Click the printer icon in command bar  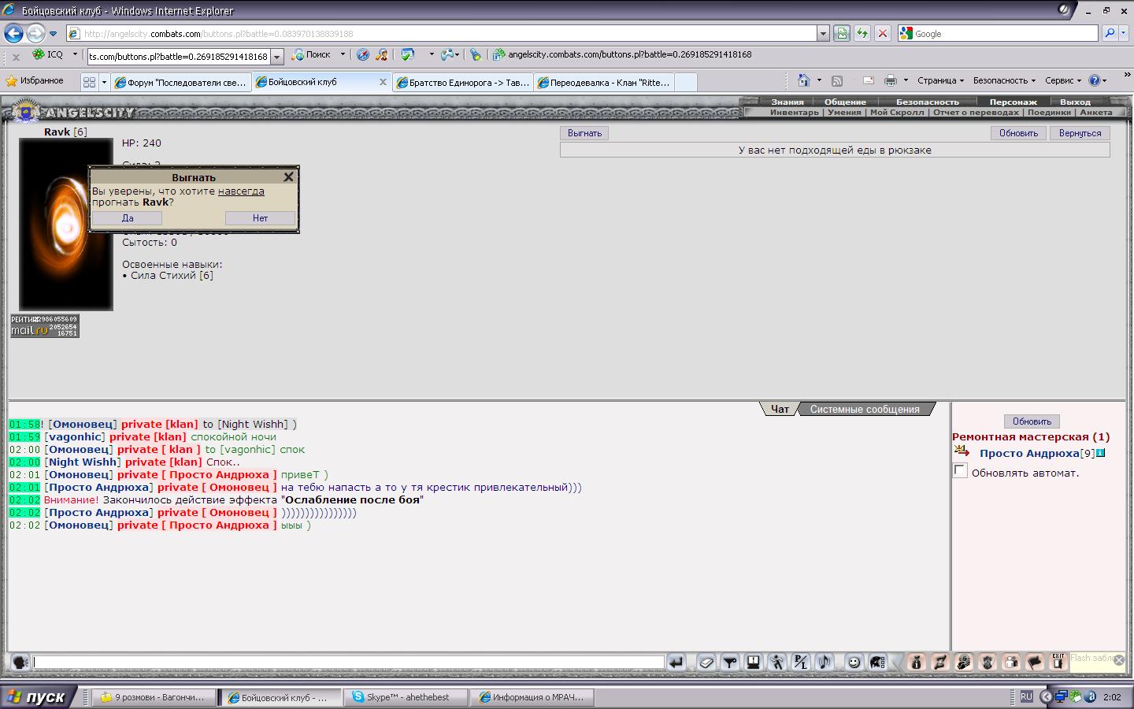pos(890,80)
